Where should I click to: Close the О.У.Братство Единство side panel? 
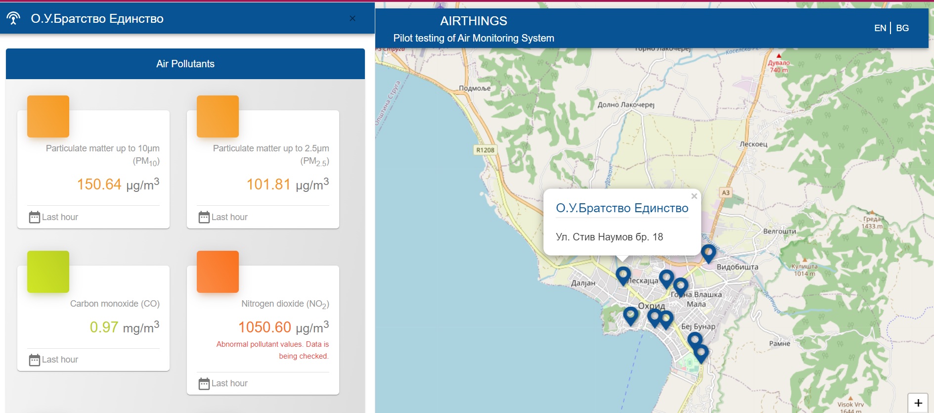pyautogui.click(x=352, y=19)
